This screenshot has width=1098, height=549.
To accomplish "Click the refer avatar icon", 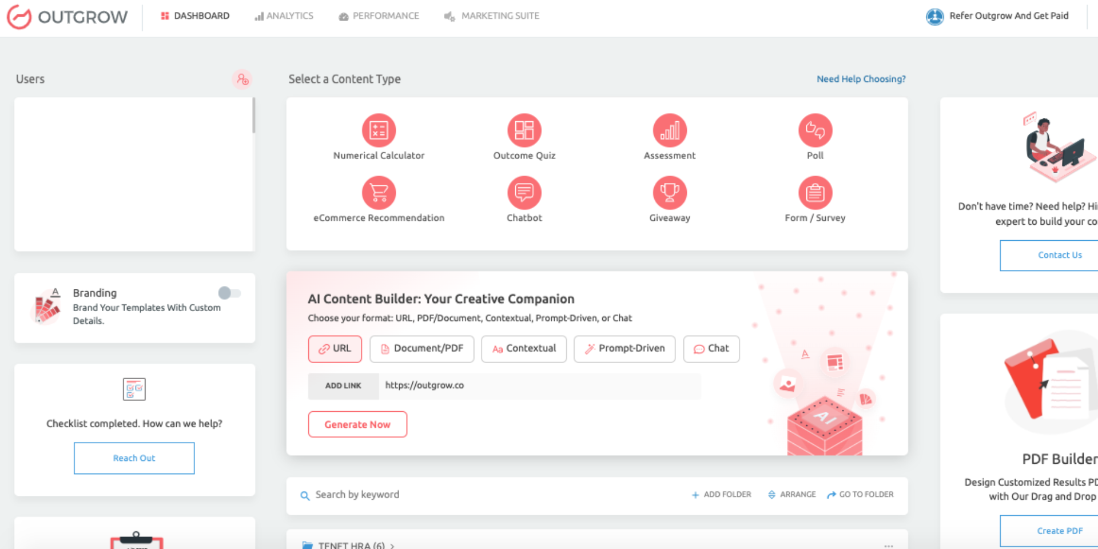I will (935, 17).
